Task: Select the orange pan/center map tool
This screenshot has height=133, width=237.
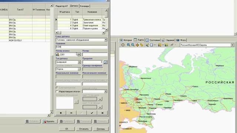Action: click(x=137, y=45)
